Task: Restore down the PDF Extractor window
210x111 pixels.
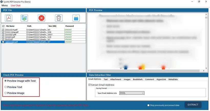Action: [199, 2]
